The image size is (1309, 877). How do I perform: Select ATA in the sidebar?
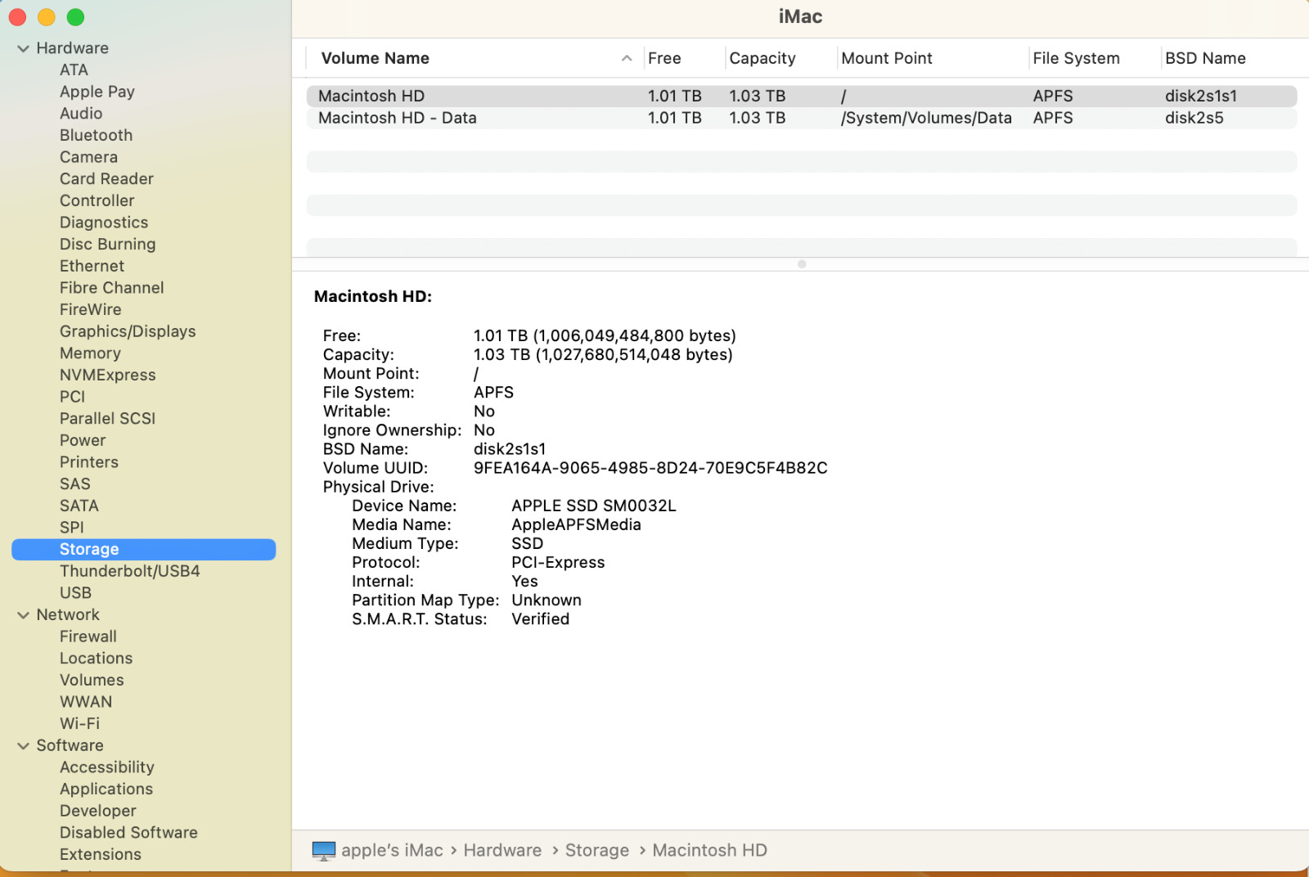pyautogui.click(x=74, y=70)
